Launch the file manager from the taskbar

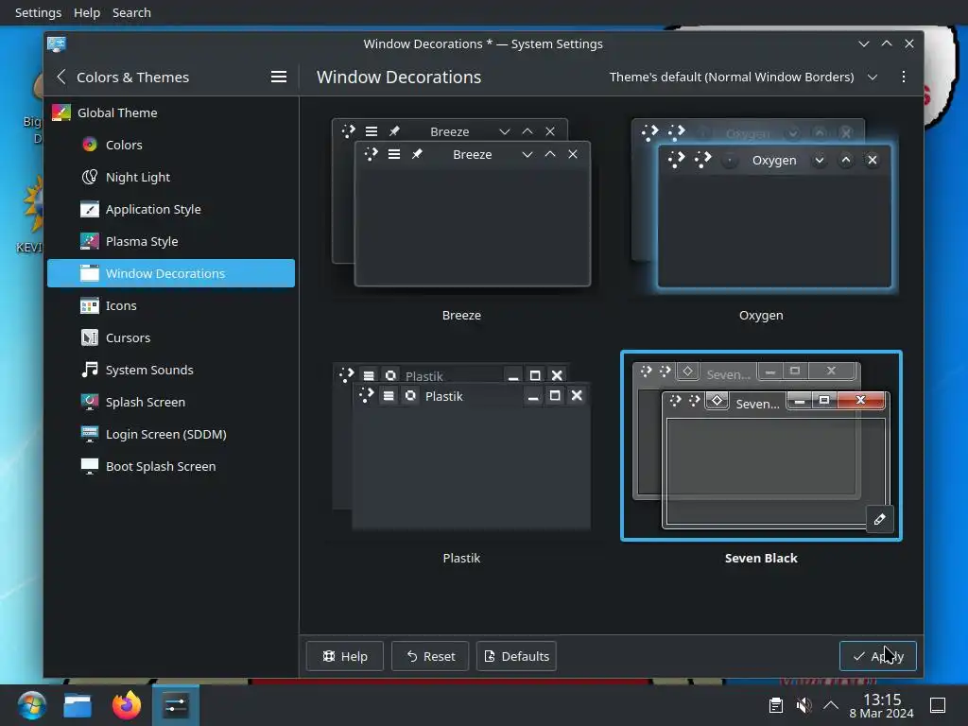coord(78,705)
